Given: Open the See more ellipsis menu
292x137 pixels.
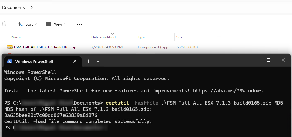Looking at the screenshot, I should pyautogui.click(x=80, y=24).
